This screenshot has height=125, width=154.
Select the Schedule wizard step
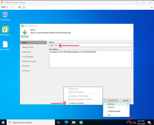point(26,66)
